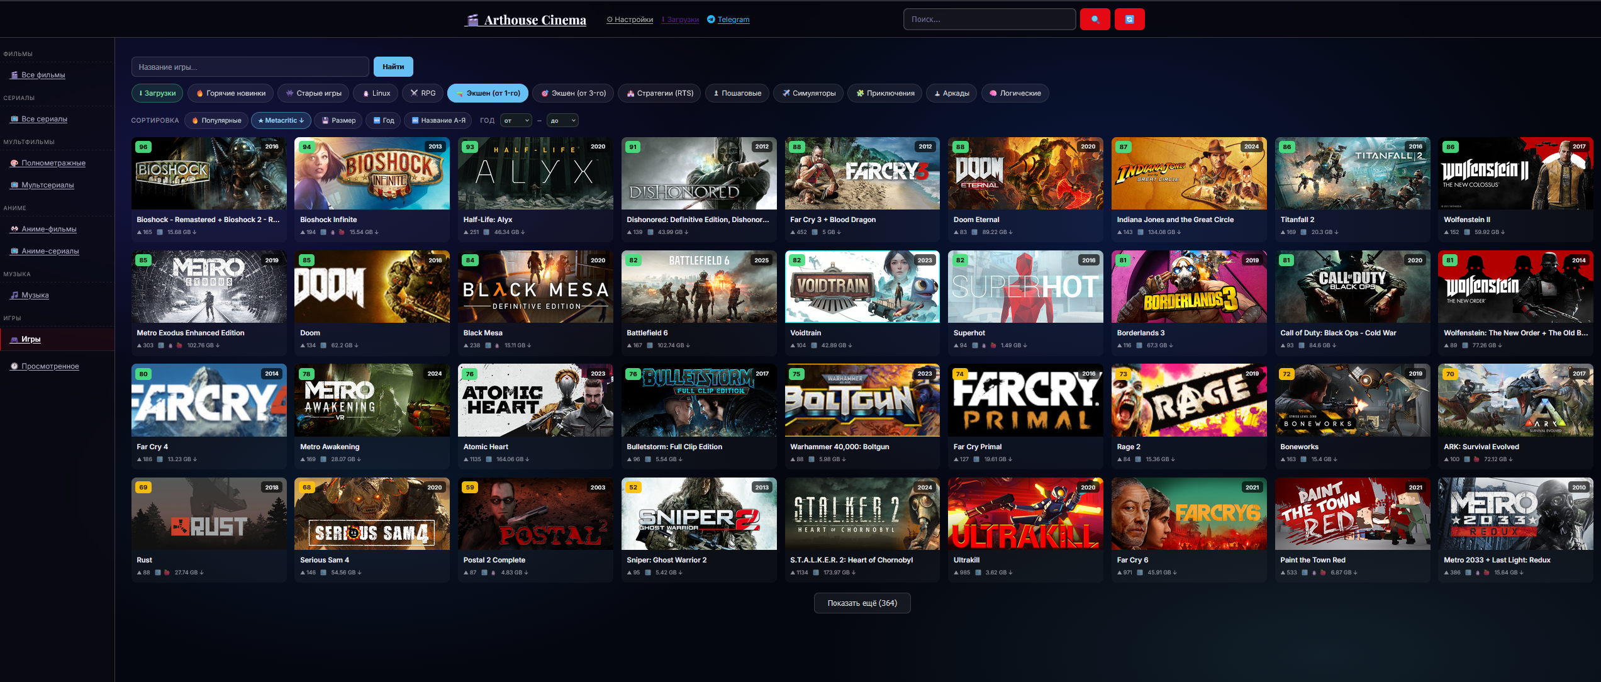This screenshot has height=682, width=1601.
Task: Open the Doom Eternal cover thumbnail
Action: (x=1025, y=174)
